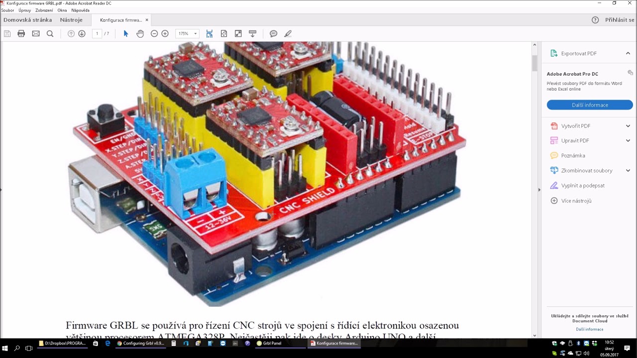Switch to Nástroje tab

pos(71,20)
